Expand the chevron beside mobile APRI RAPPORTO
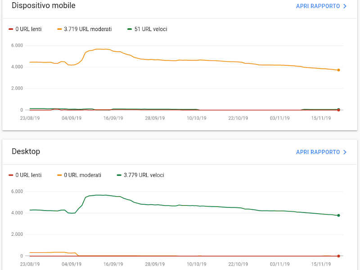 click(x=345, y=6)
